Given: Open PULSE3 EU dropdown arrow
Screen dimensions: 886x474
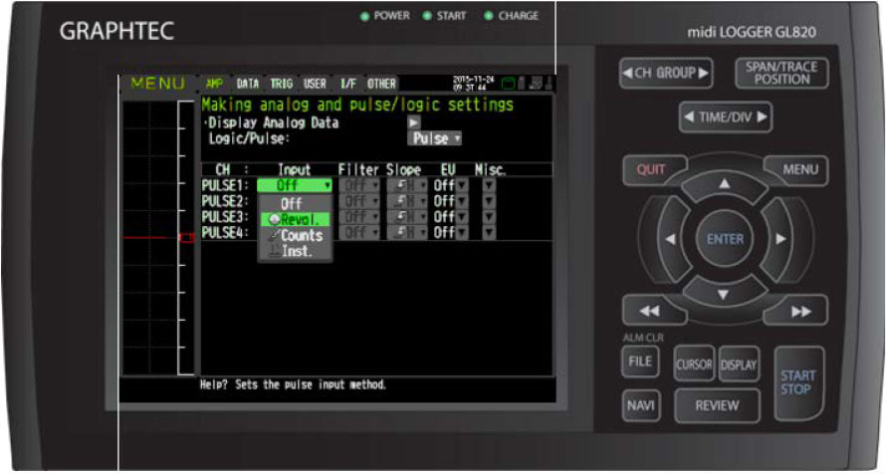Looking at the screenshot, I should click(462, 216).
